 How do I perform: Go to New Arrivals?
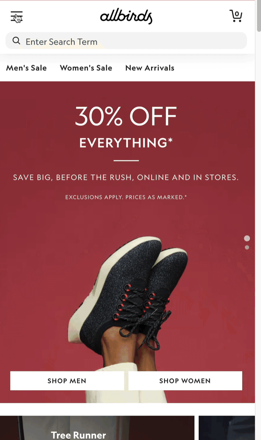150,68
